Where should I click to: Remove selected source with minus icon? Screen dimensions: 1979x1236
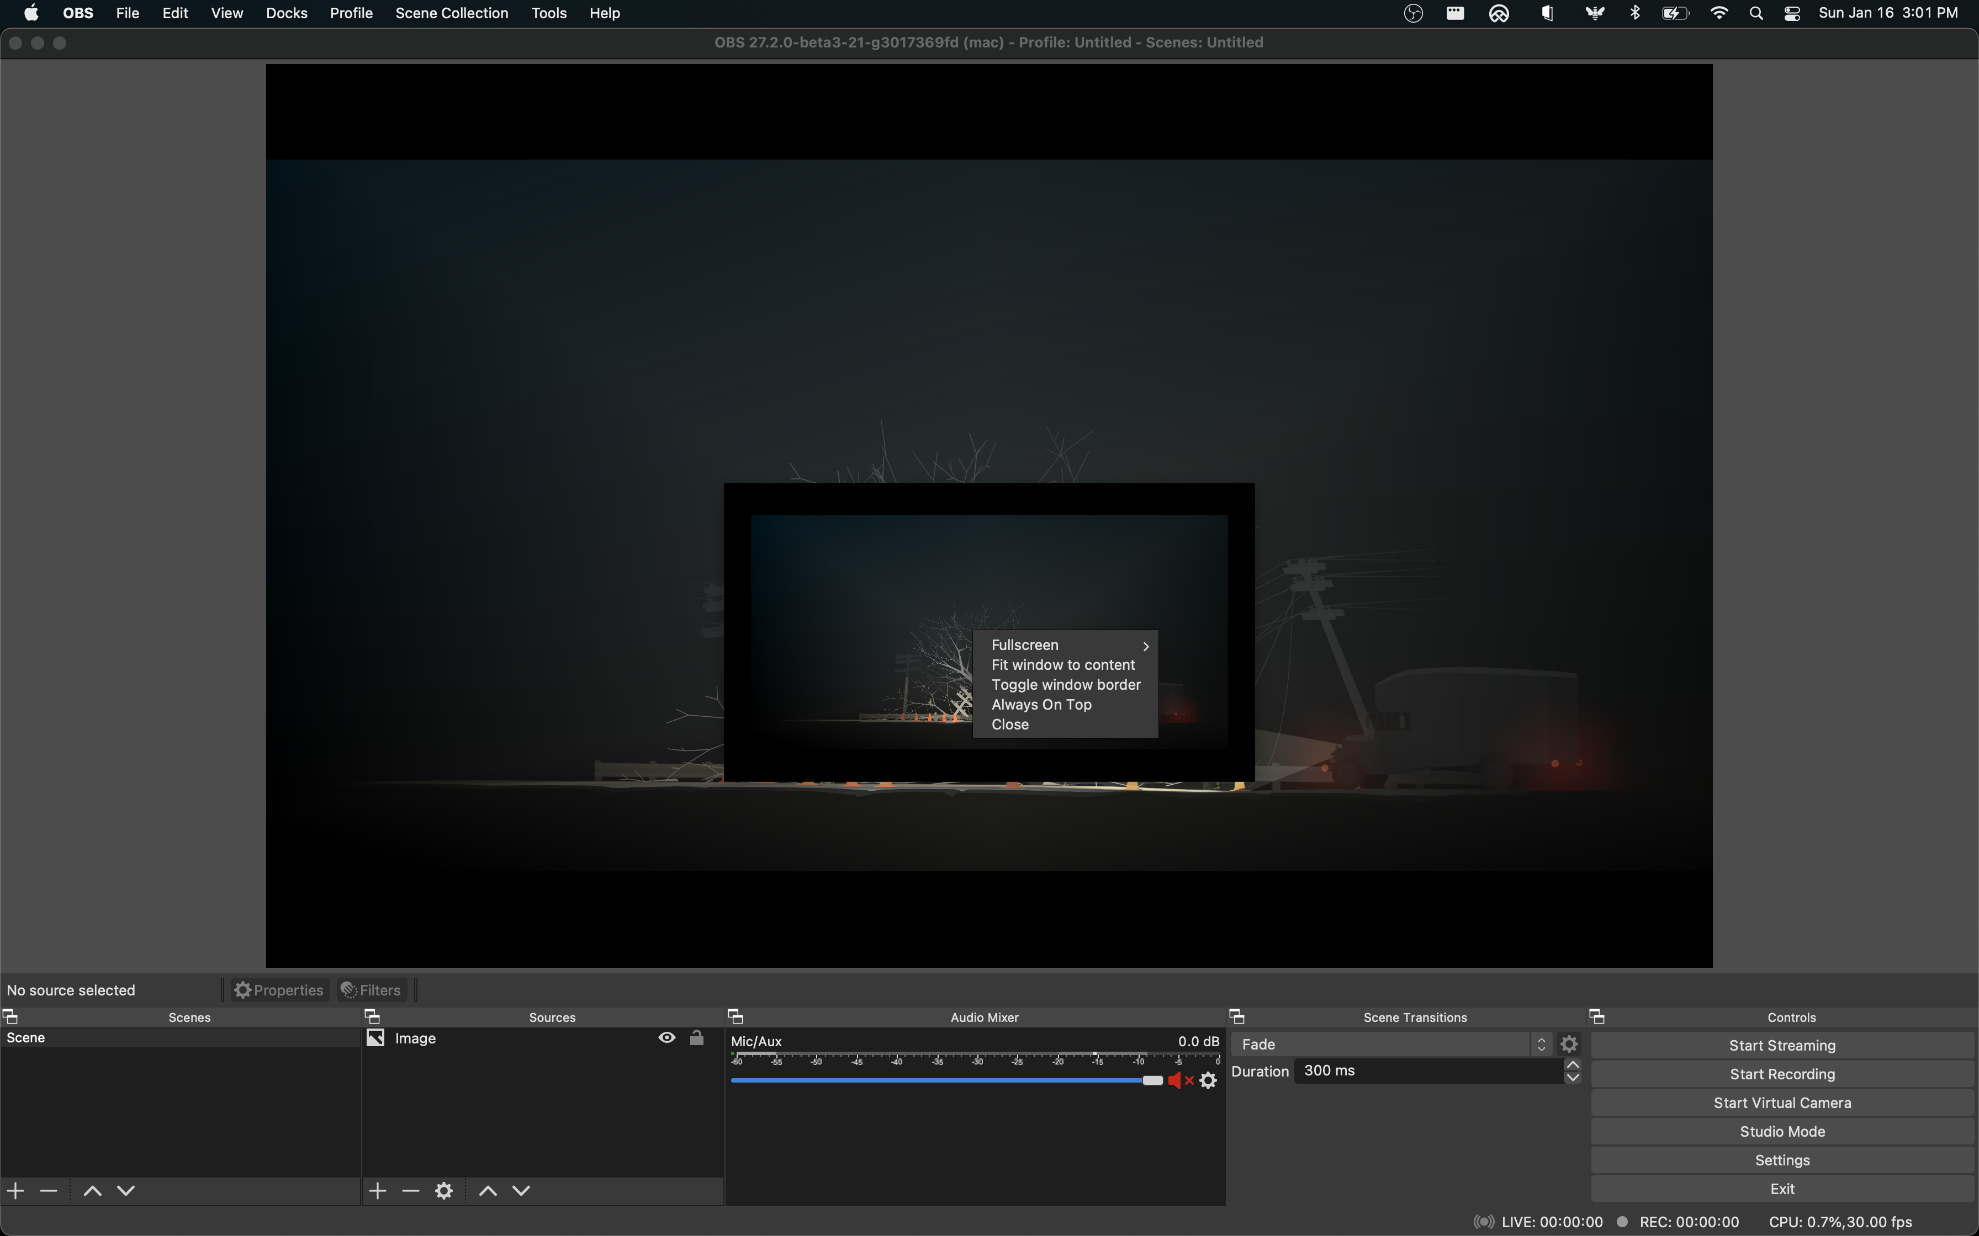tap(410, 1191)
